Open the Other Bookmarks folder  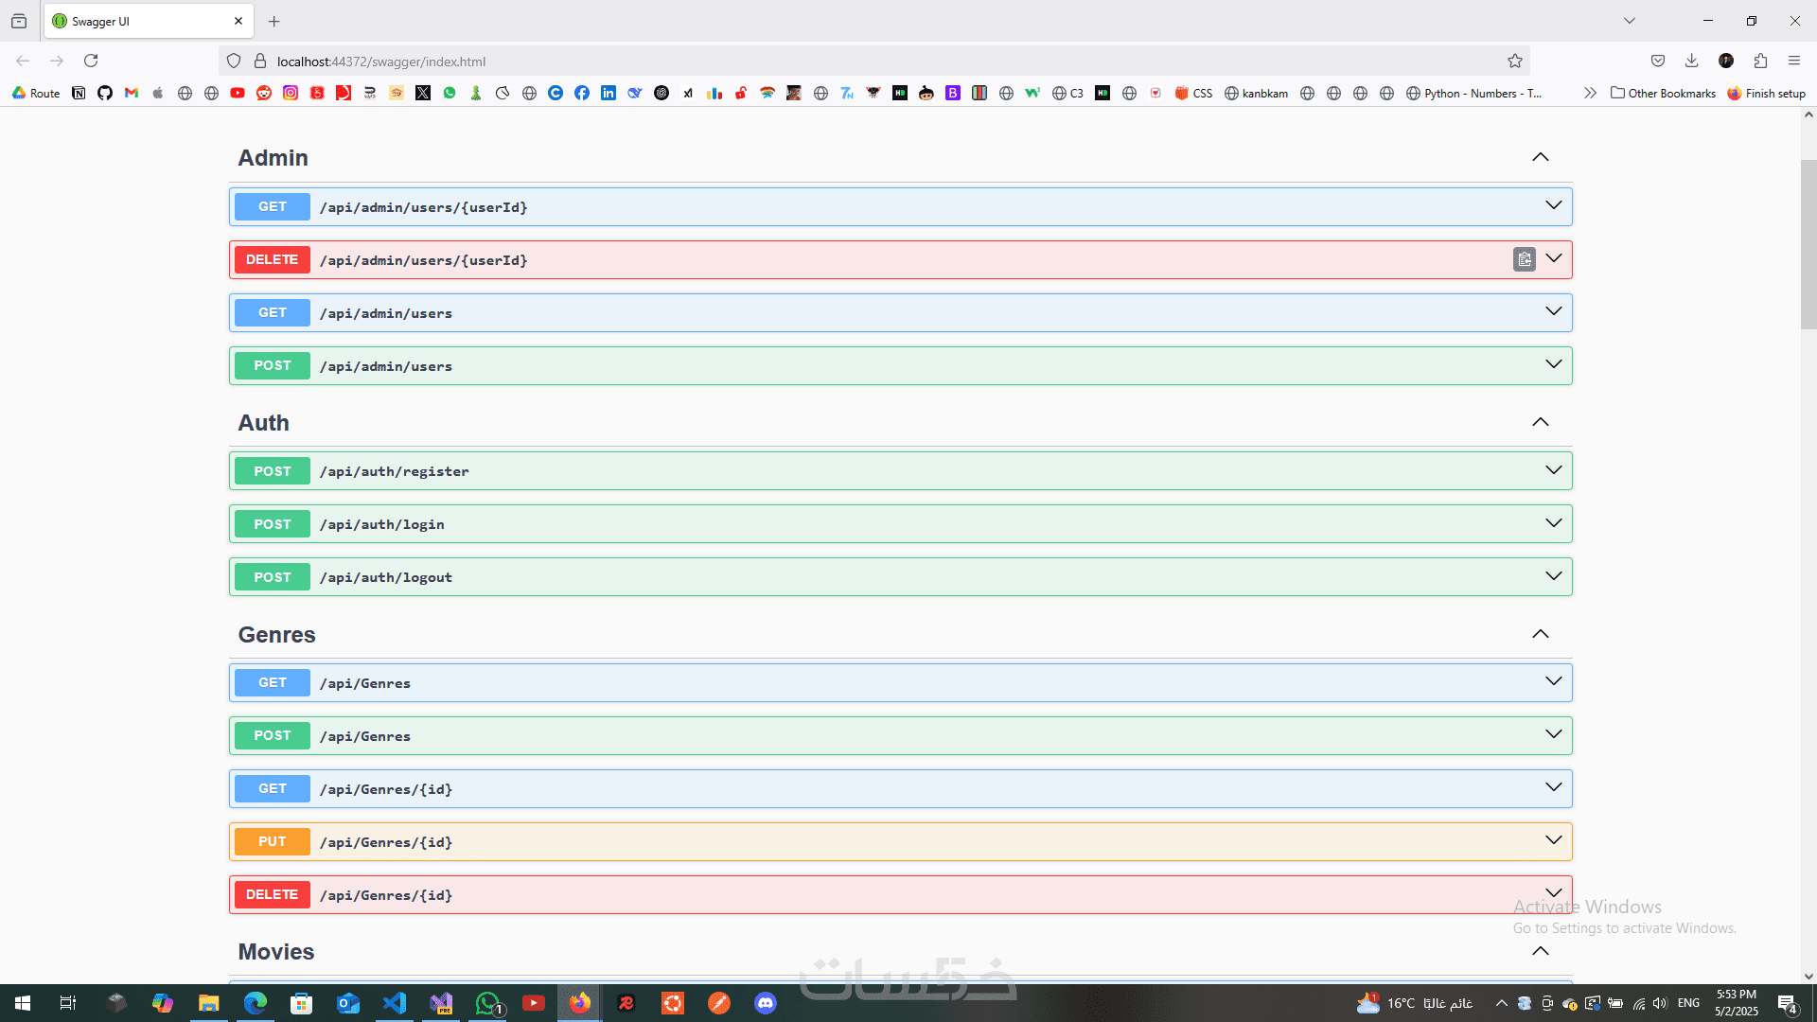pyautogui.click(x=1663, y=93)
